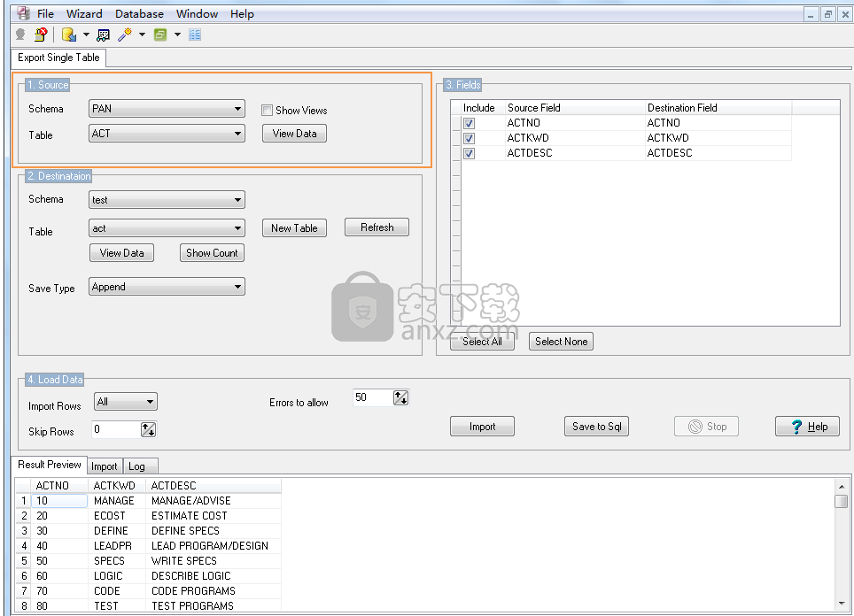Click the Errors to allow spinner arrows
The width and height of the screenshot is (854, 616).
[400, 398]
